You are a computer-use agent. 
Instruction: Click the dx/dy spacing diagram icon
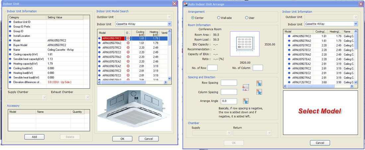click(x=246, y=87)
